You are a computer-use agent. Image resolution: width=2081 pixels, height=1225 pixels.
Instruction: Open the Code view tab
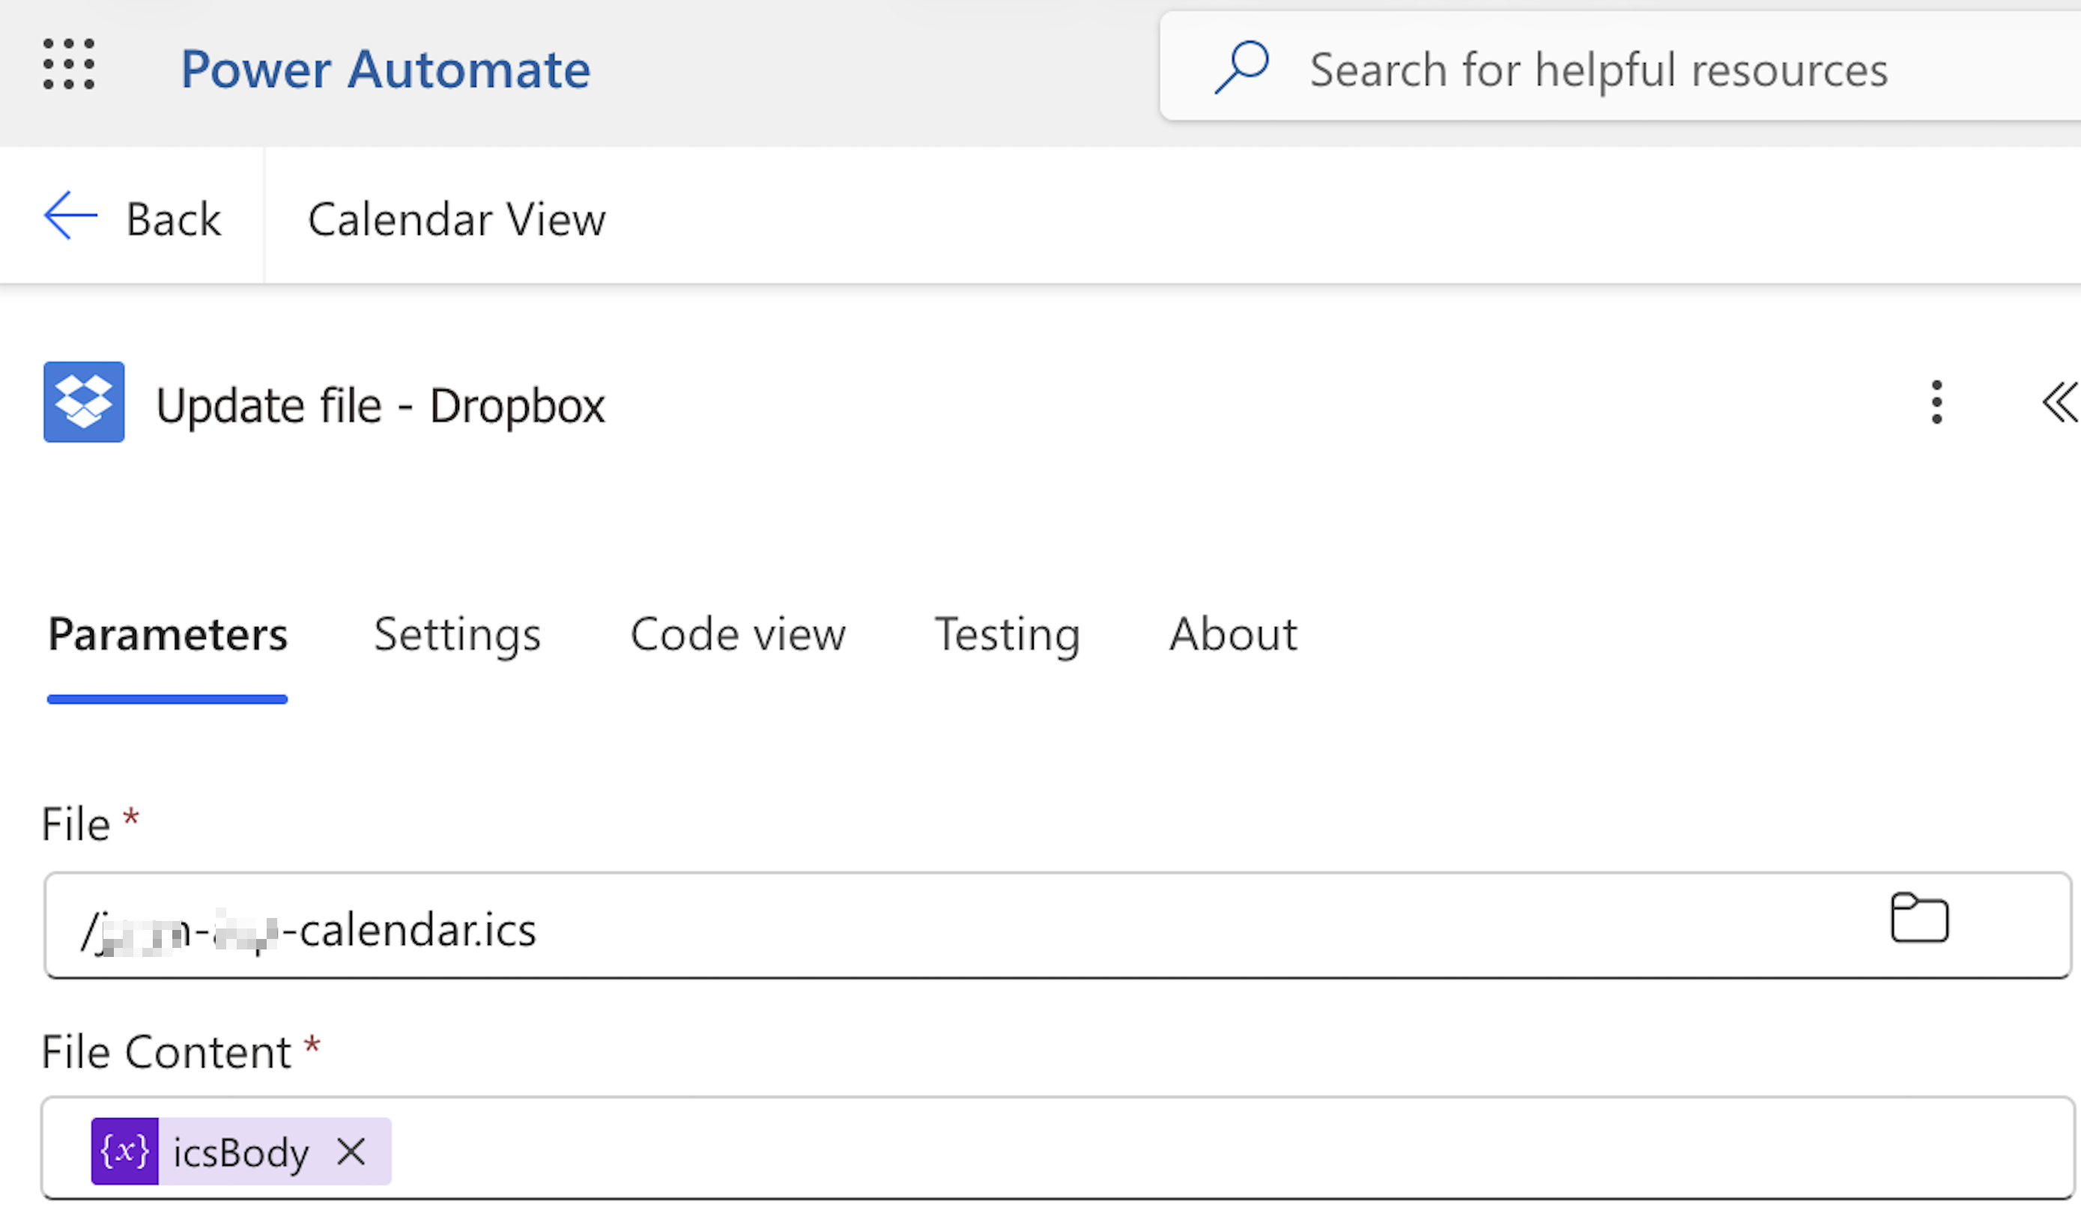click(737, 635)
